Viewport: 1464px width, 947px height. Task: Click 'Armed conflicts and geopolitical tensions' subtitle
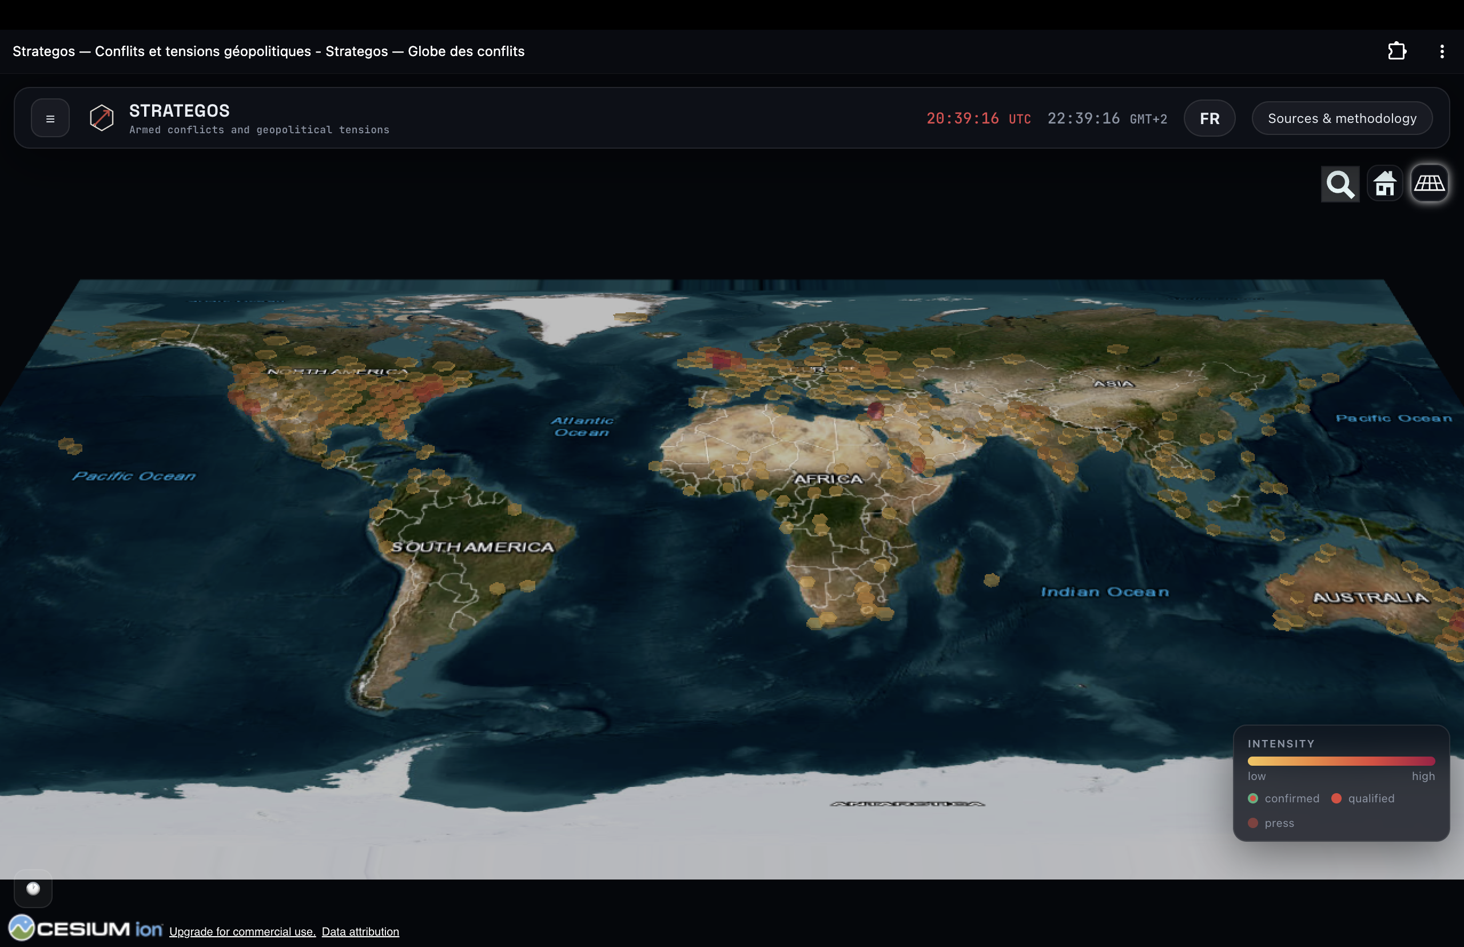click(x=259, y=130)
